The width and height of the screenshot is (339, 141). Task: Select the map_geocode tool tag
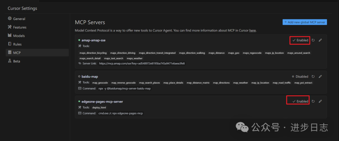click(100, 83)
